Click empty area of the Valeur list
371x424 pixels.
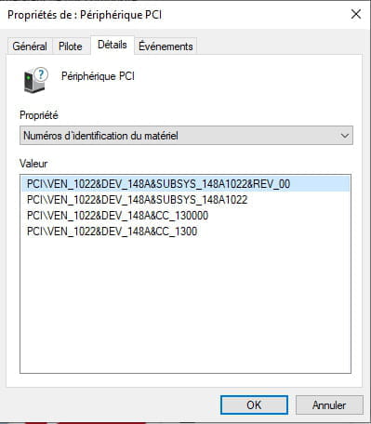tap(185, 304)
